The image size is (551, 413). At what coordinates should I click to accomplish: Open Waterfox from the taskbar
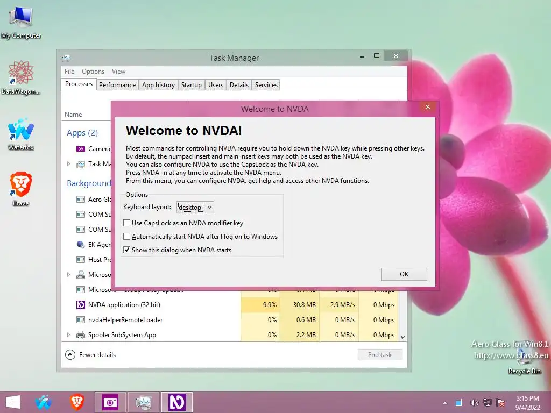(43, 402)
